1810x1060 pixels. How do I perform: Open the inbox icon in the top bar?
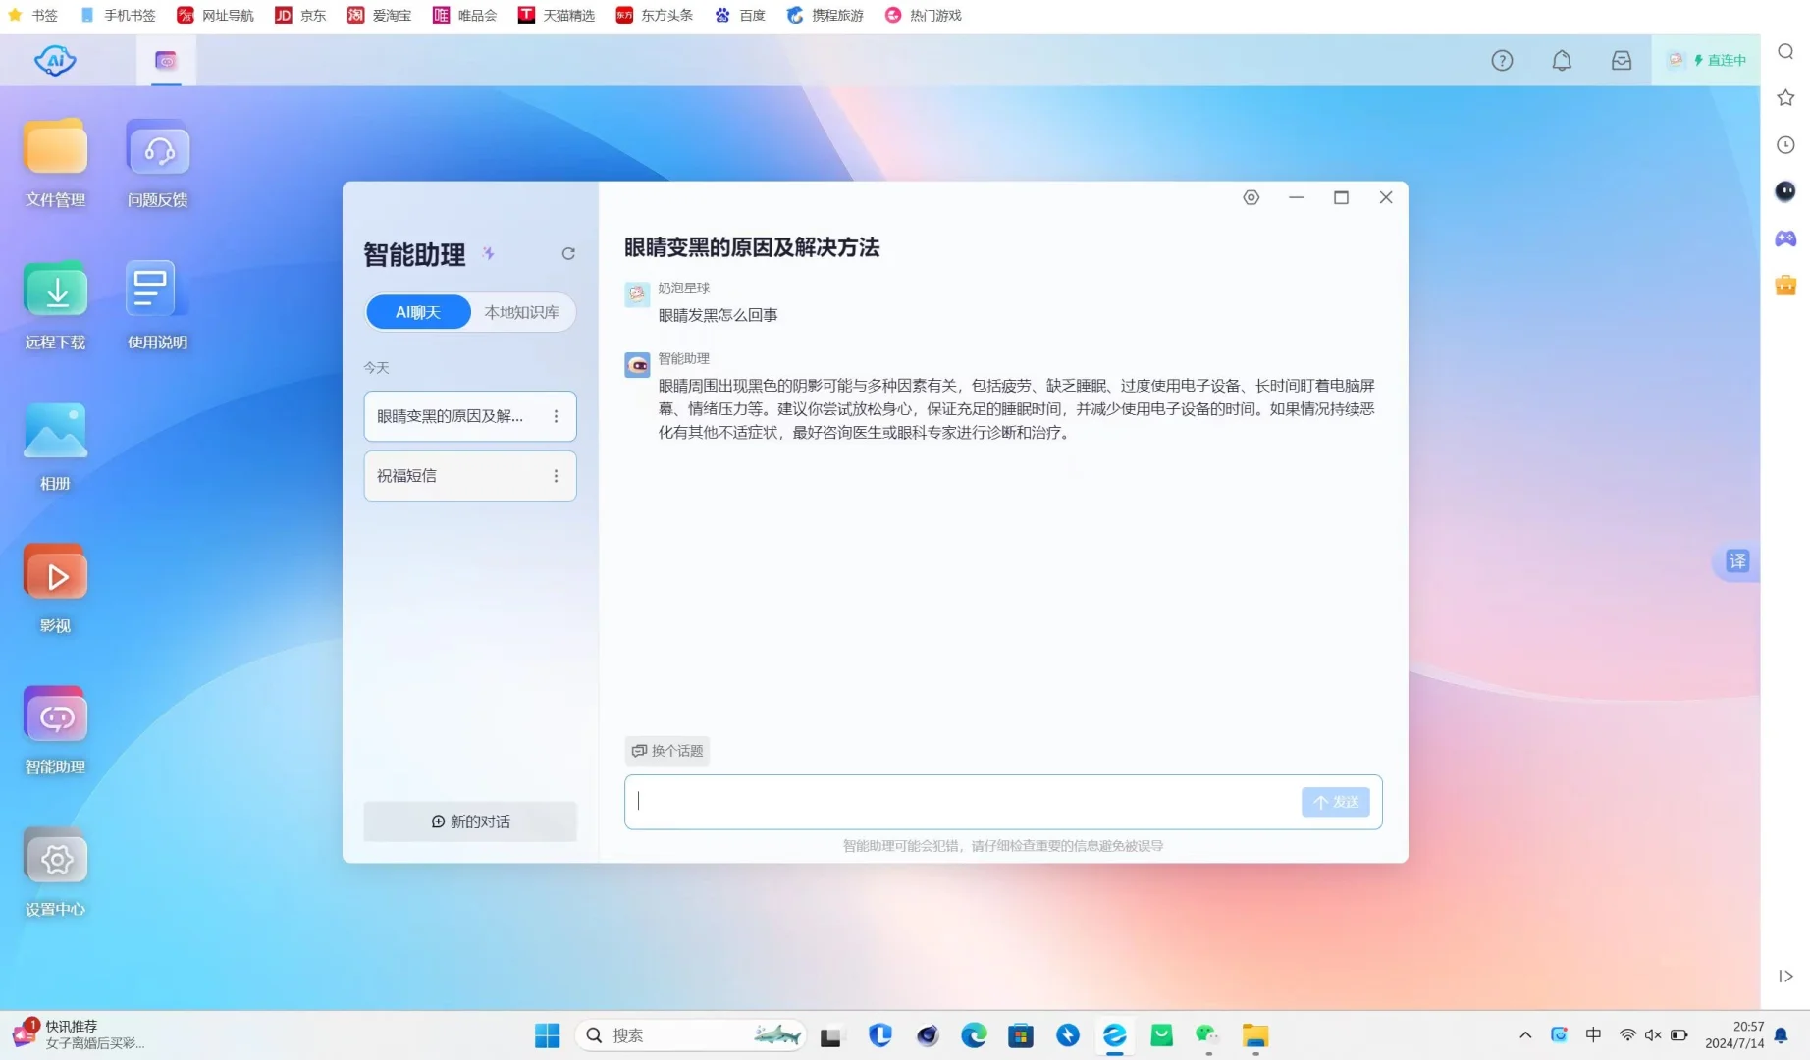pyautogui.click(x=1621, y=60)
